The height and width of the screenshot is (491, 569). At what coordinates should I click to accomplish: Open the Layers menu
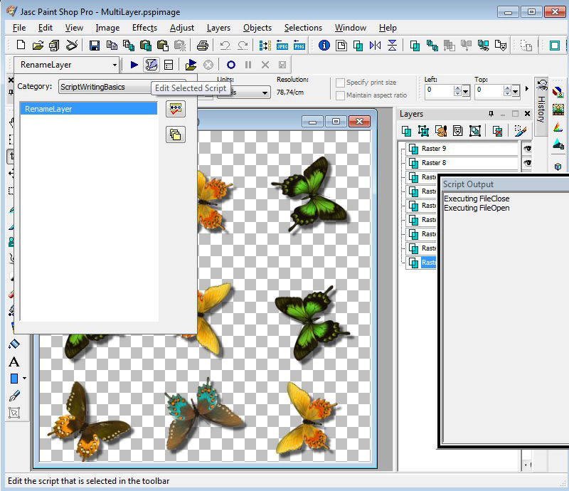pos(218,28)
